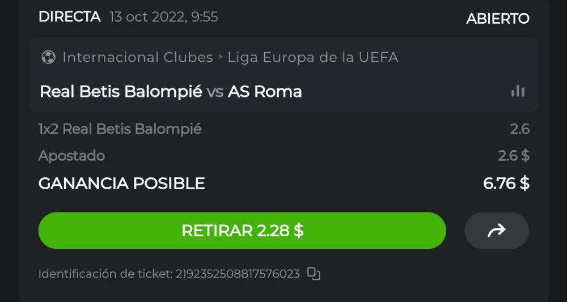Select AS Roma team name
The width and height of the screenshot is (567, 302).
pos(265,91)
